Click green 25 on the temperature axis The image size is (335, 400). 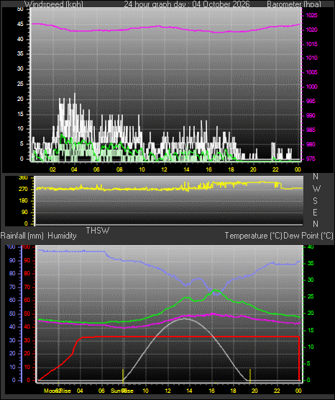pos(311,296)
